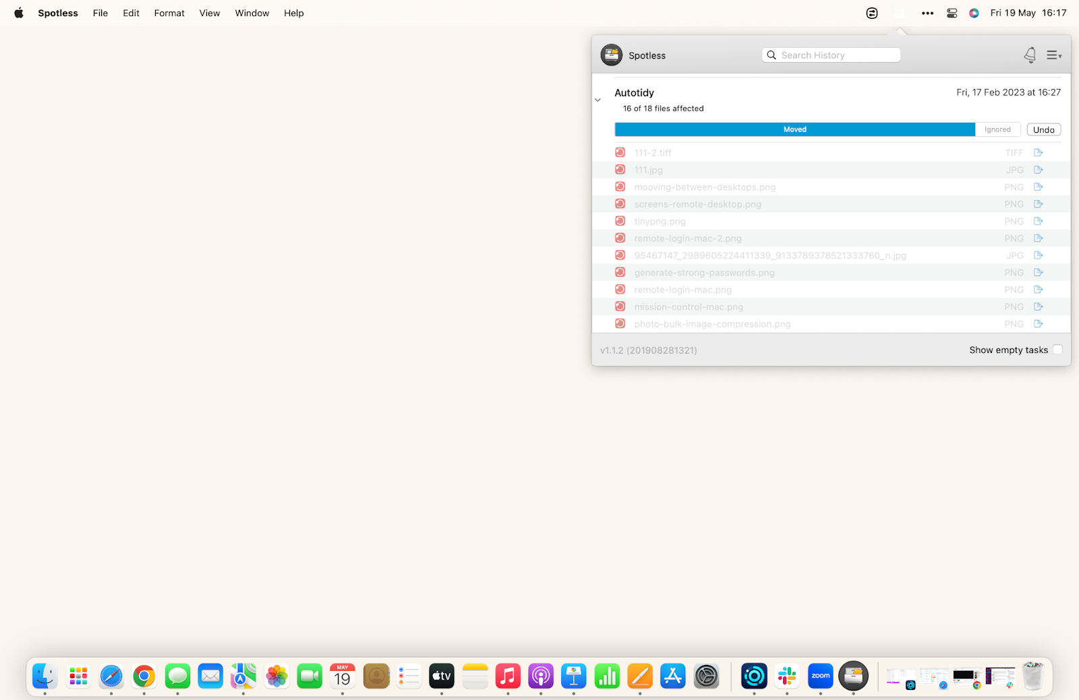Undo the Autotidy task
The width and height of the screenshot is (1079, 700).
(1043, 129)
